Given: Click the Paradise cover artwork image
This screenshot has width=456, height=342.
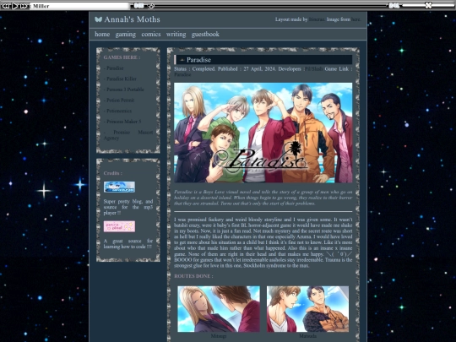Looking at the screenshot, I should (263, 133).
